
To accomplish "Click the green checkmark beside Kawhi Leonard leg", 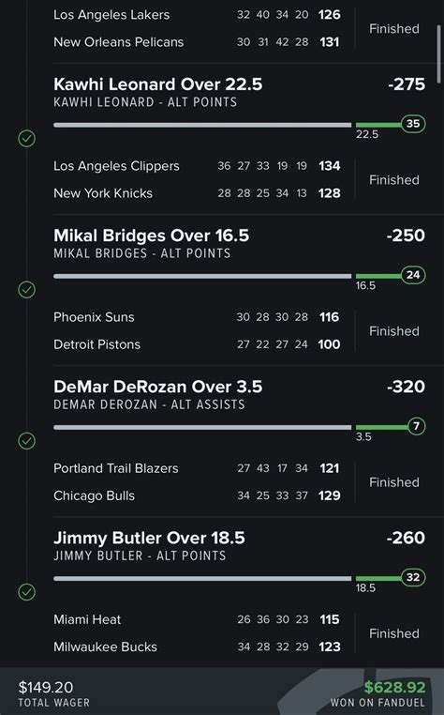I will coord(27,138).
